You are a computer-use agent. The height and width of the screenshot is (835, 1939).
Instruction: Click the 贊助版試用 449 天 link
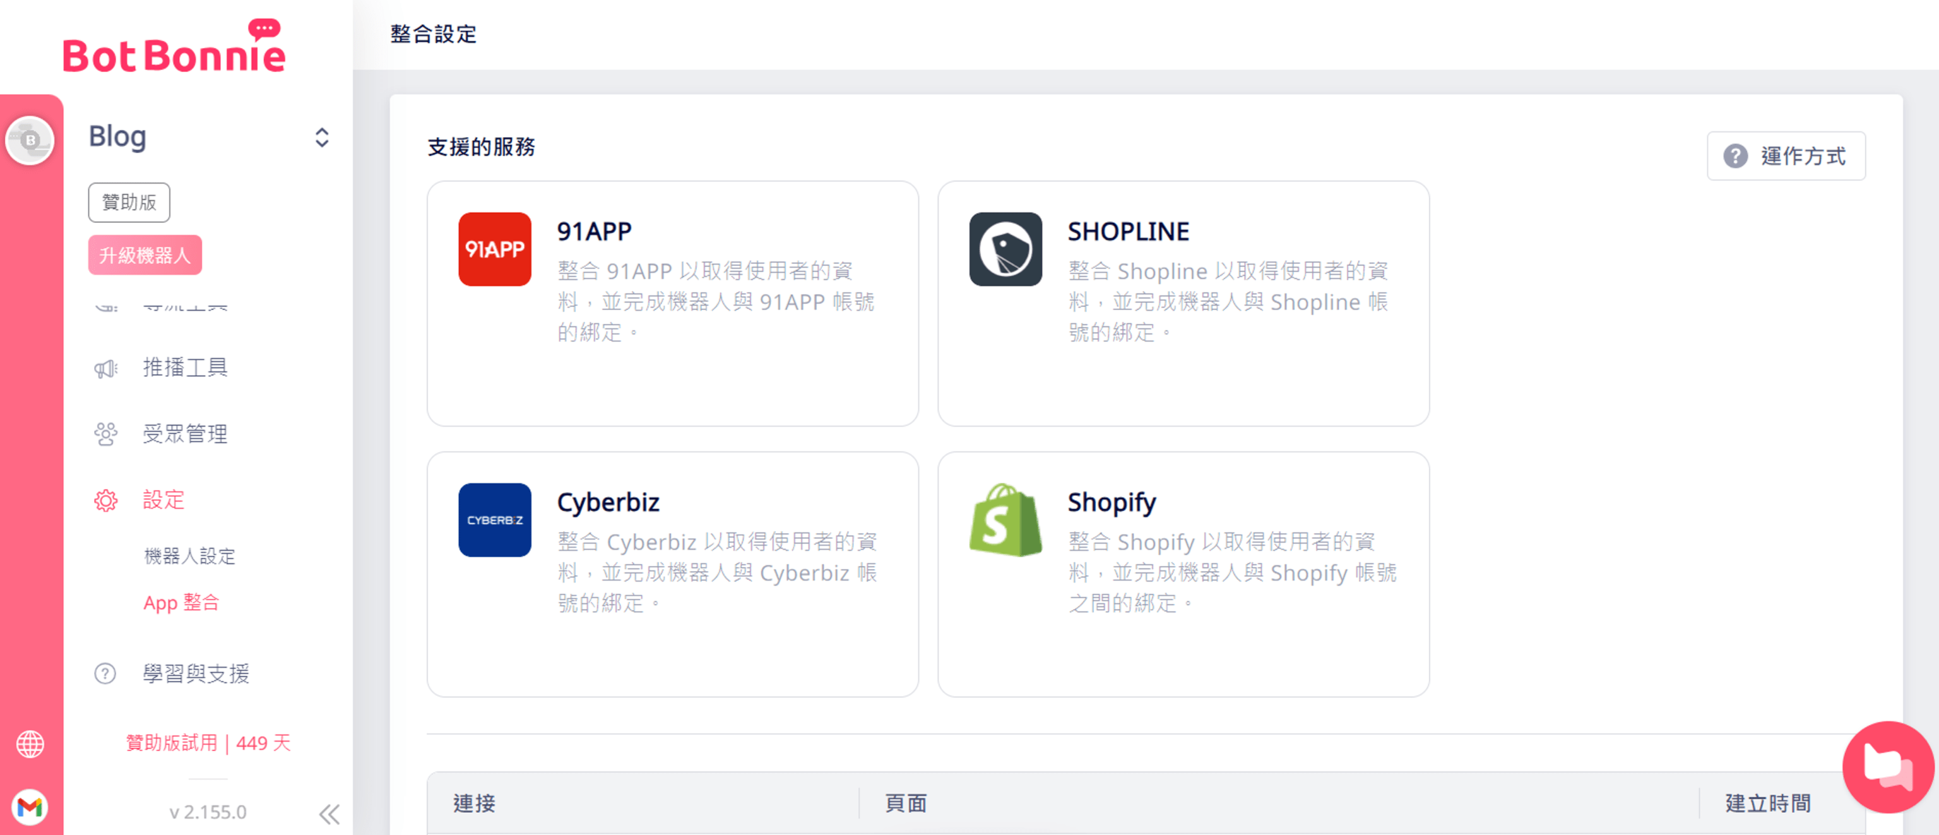(208, 743)
